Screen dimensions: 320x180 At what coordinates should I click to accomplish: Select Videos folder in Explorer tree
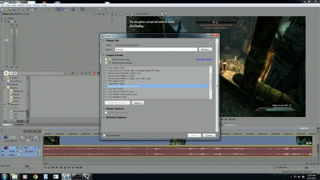(16, 94)
